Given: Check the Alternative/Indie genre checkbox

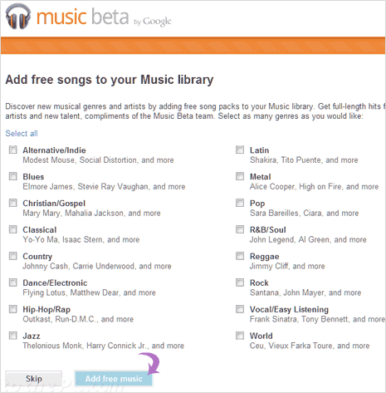Looking at the screenshot, I should click(13, 150).
